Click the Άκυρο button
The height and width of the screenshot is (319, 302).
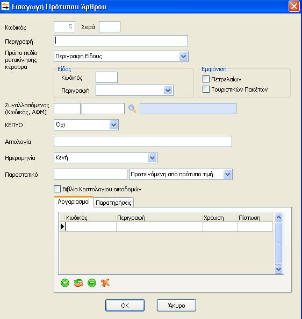(x=176, y=306)
